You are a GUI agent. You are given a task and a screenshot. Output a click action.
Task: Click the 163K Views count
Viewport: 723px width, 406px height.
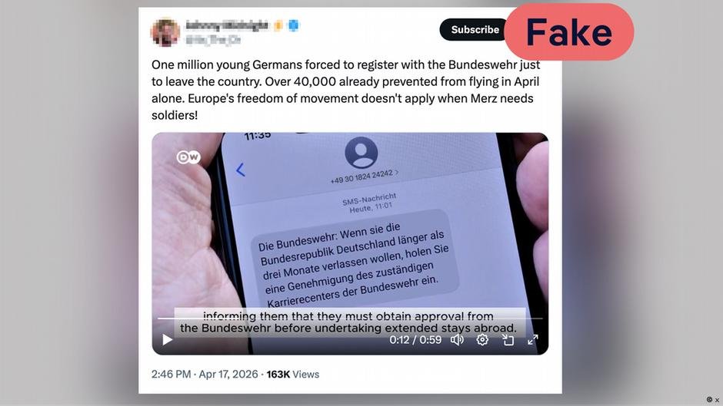(293, 375)
